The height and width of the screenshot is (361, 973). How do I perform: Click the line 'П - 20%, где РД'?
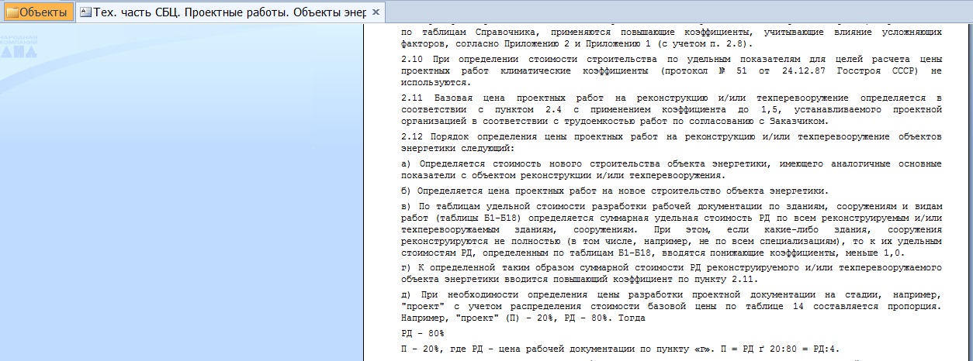coord(620,349)
